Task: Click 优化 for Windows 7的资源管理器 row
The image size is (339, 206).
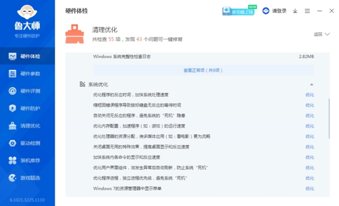Action: [310, 189]
